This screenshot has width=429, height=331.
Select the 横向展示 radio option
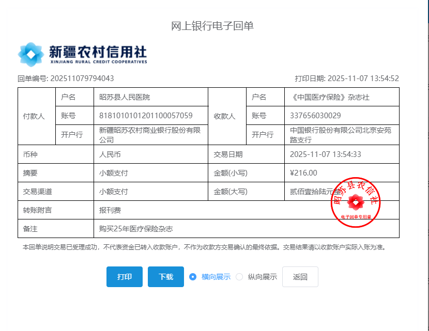(x=193, y=277)
